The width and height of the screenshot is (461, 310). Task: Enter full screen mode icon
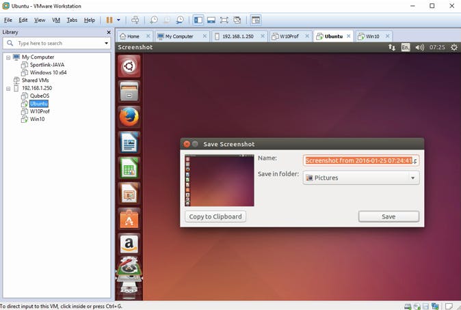pos(224,20)
